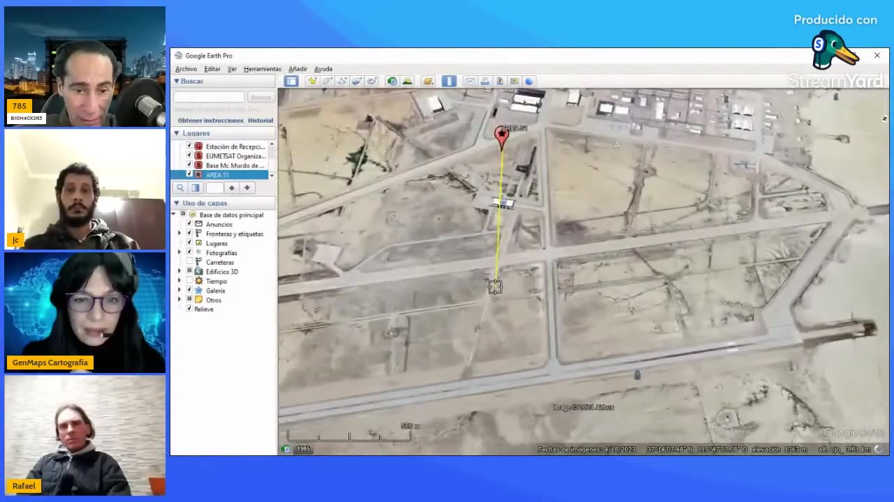Select the Add Path tool
Image resolution: width=894 pixels, height=502 pixels.
click(342, 81)
